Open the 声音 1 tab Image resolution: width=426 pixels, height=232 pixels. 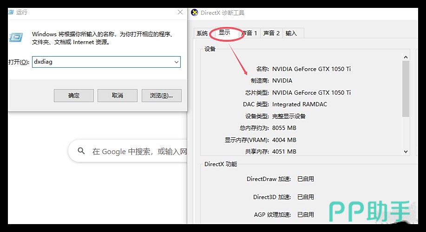[x=249, y=33]
